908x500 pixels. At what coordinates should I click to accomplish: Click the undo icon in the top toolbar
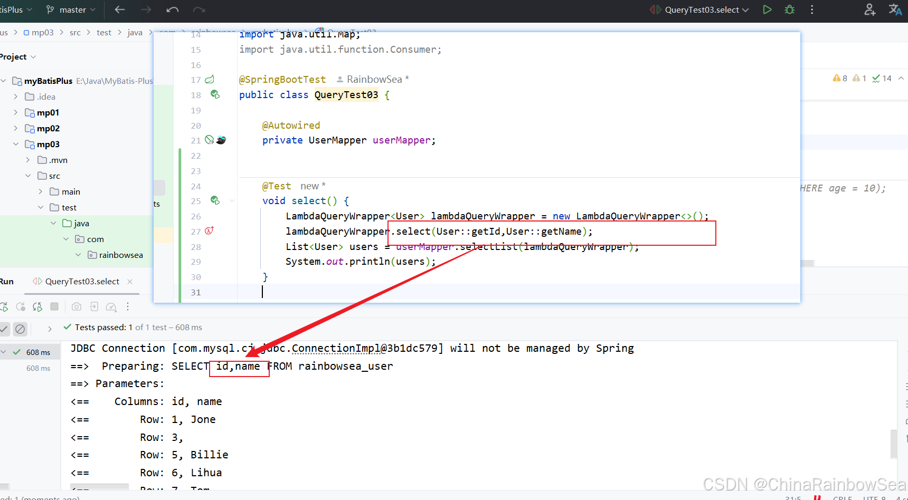coord(173,9)
